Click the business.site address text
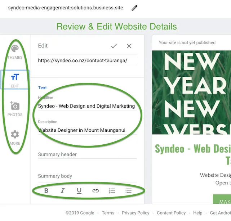The width and height of the screenshot is (231, 221). coord(66,8)
